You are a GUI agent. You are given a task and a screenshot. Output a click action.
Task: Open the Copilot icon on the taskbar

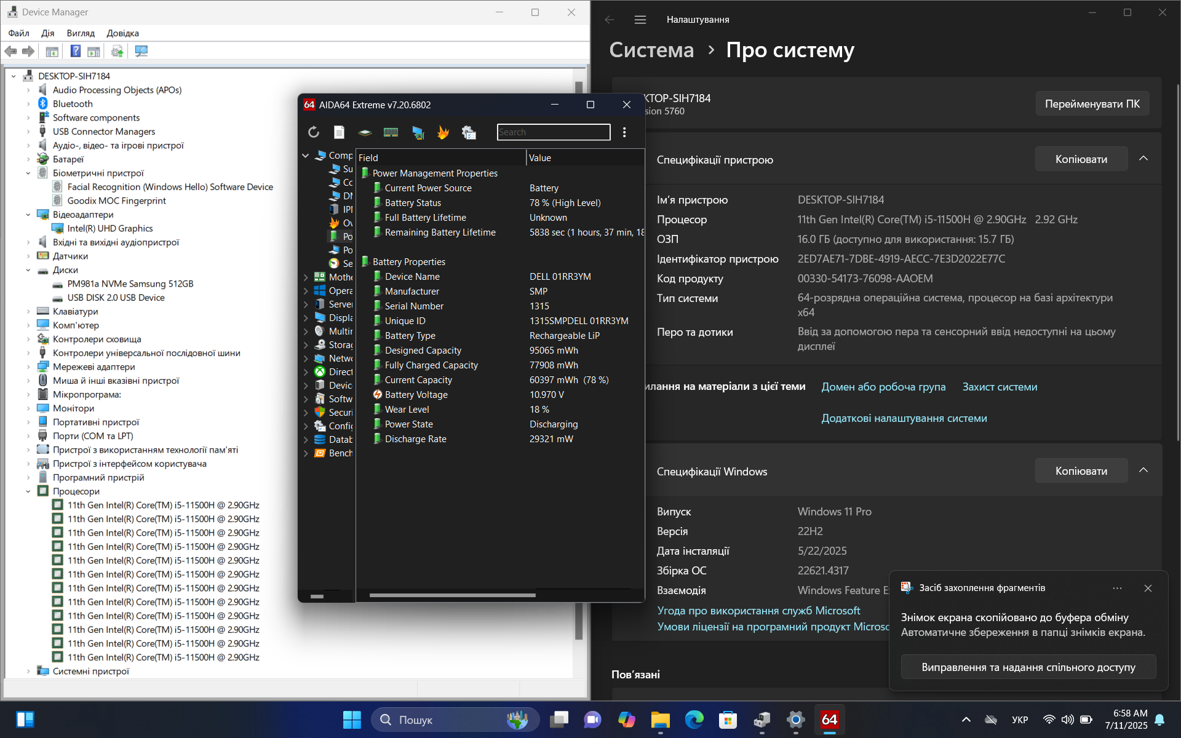626,720
